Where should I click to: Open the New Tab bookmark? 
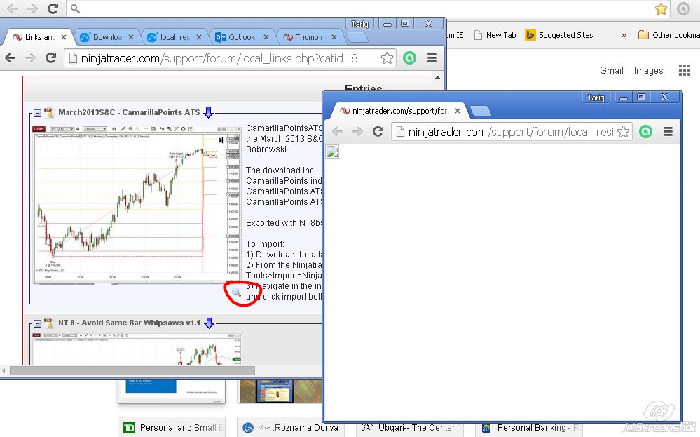click(x=495, y=35)
